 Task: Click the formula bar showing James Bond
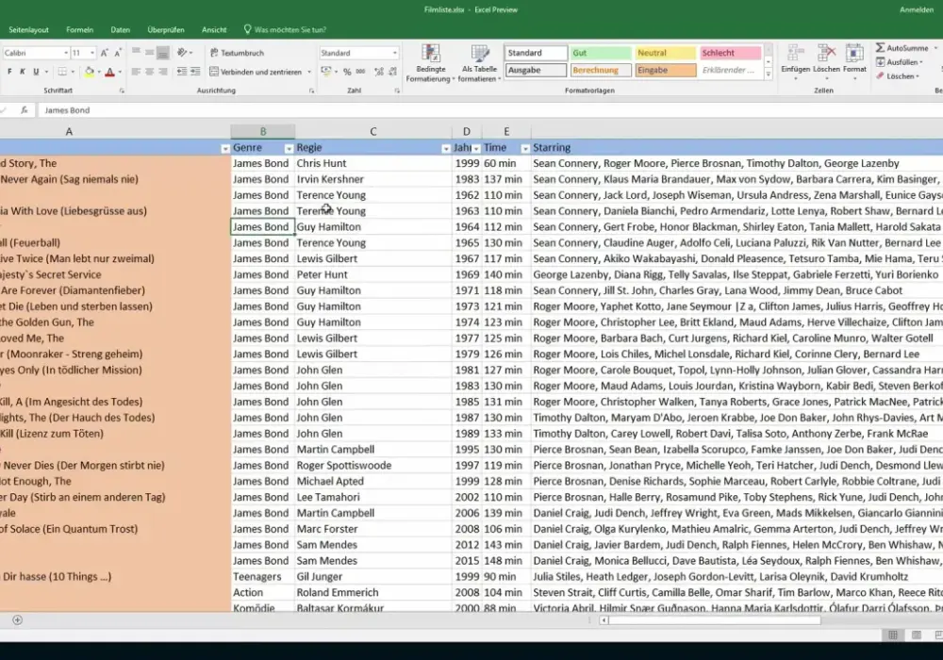490,110
